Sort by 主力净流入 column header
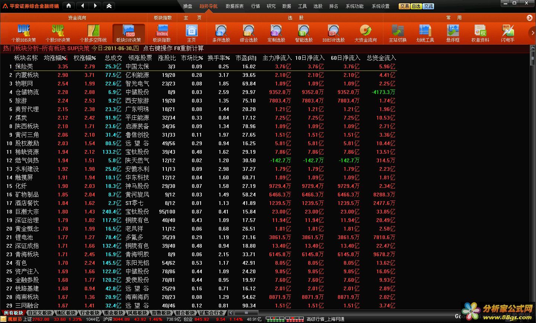 (277, 58)
